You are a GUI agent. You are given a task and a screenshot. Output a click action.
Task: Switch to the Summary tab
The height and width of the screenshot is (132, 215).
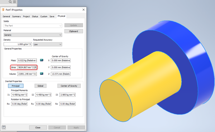[16, 16]
